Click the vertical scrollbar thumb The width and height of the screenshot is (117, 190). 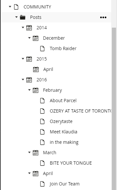(114, 109)
